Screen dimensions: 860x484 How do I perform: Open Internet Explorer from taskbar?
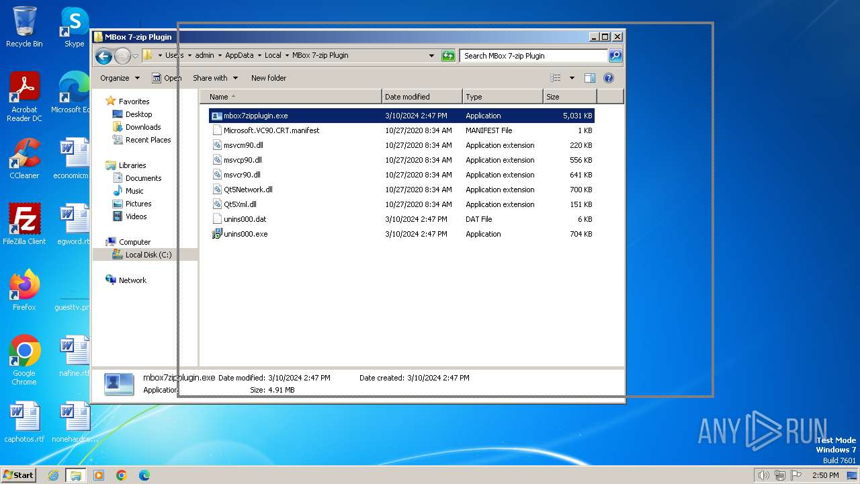pos(53,475)
